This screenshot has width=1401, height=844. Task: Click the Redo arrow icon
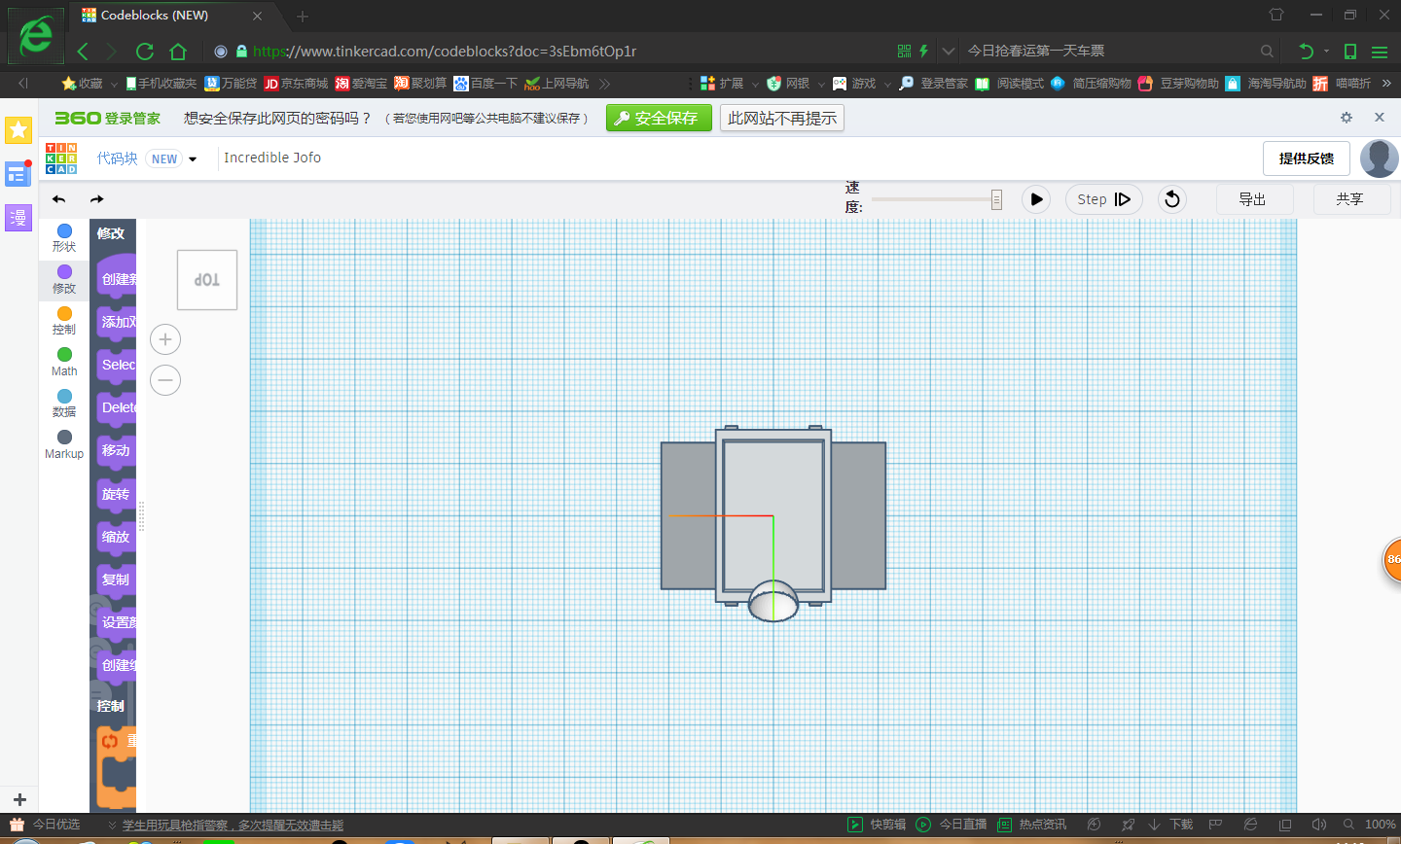(x=96, y=199)
